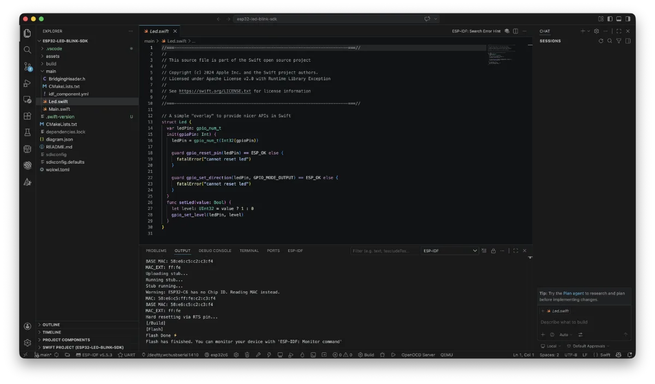Clear output using the clear output icon

point(484,251)
